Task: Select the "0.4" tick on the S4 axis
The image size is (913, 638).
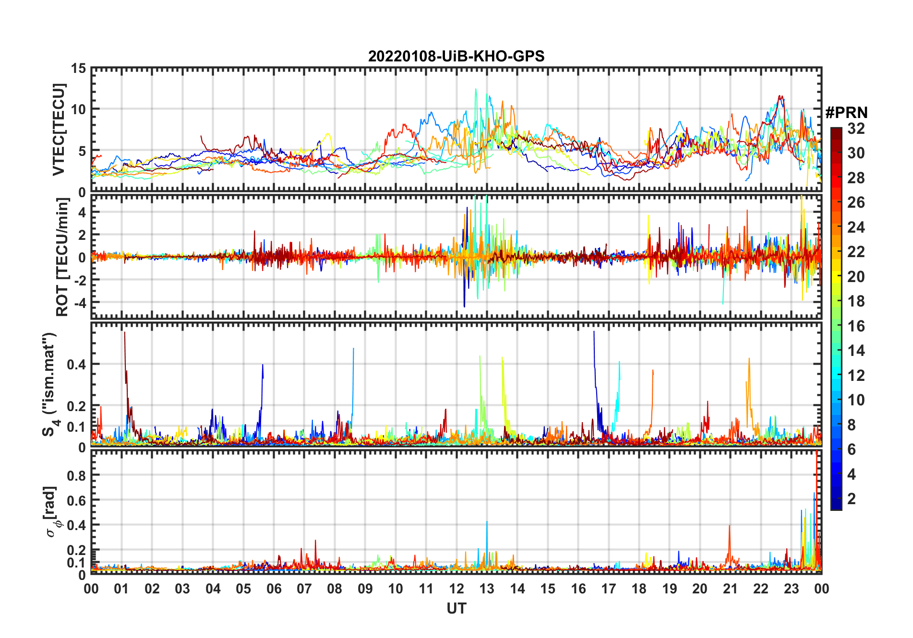Action: click(76, 365)
